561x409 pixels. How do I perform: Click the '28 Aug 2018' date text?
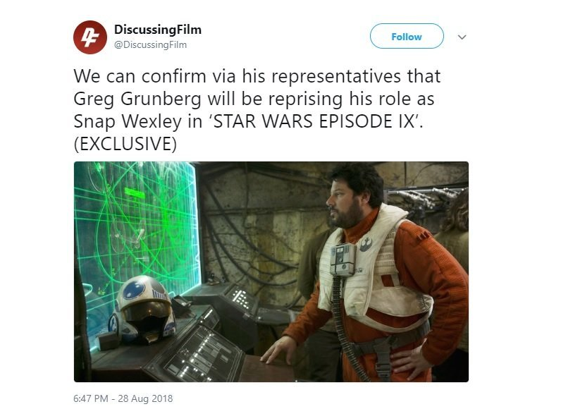tap(145, 398)
